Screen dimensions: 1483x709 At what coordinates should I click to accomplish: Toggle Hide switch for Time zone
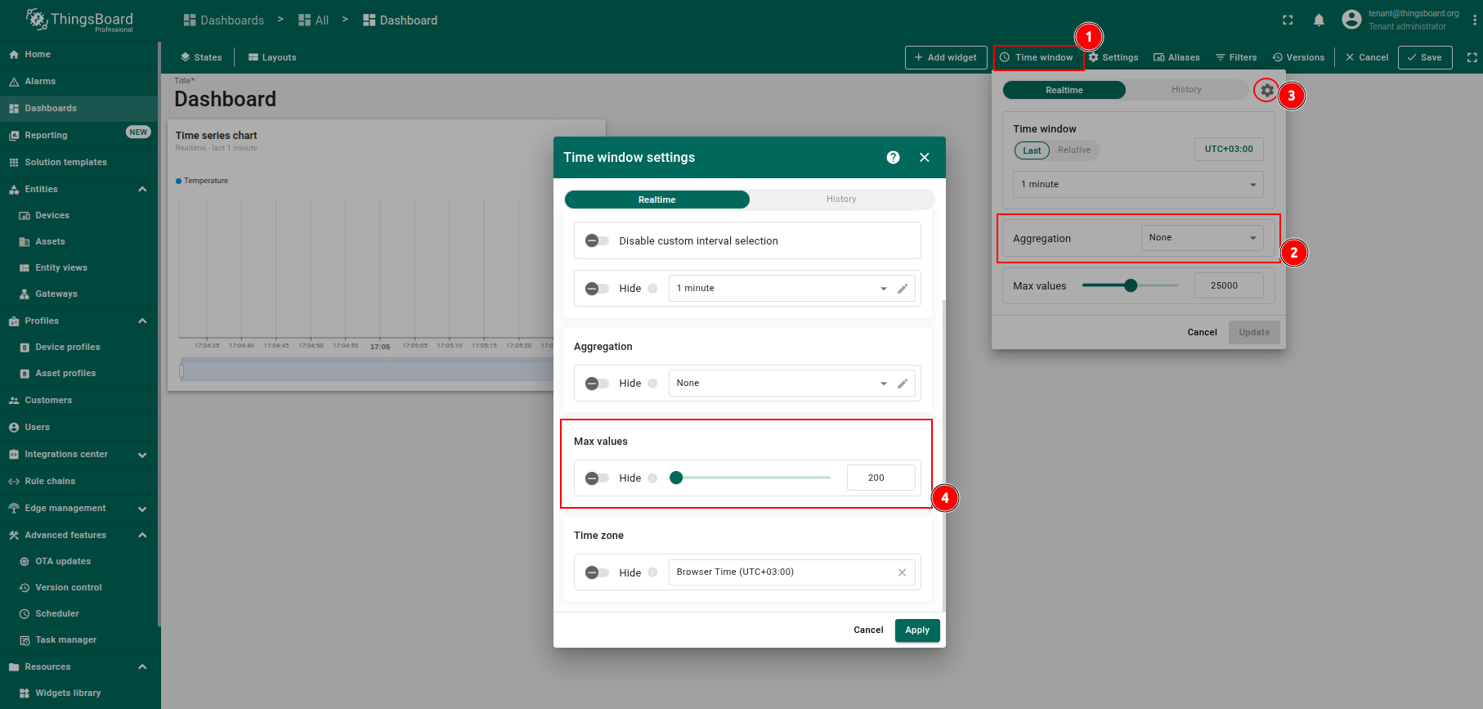[597, 573]
